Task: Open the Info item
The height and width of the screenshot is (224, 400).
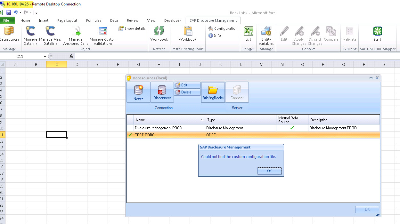Action: [x=215, y=36]
